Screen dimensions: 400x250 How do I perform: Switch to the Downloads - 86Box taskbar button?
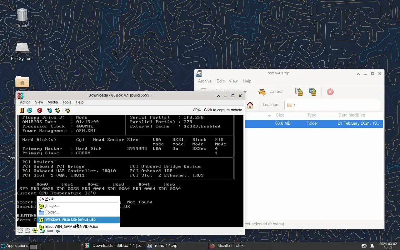[x=115, y=246]
